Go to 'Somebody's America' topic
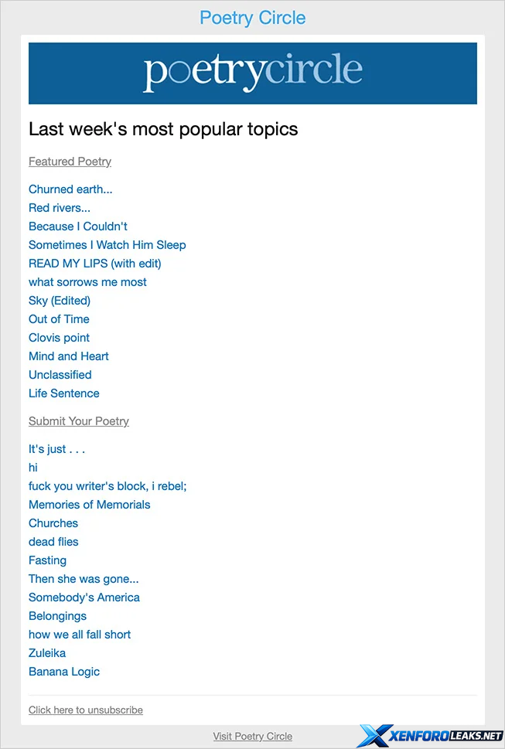Screen dimensions: 505x749 click(84, 597)
